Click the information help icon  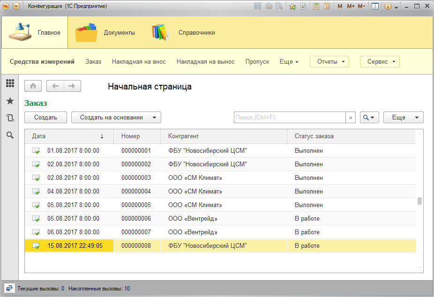388,6
